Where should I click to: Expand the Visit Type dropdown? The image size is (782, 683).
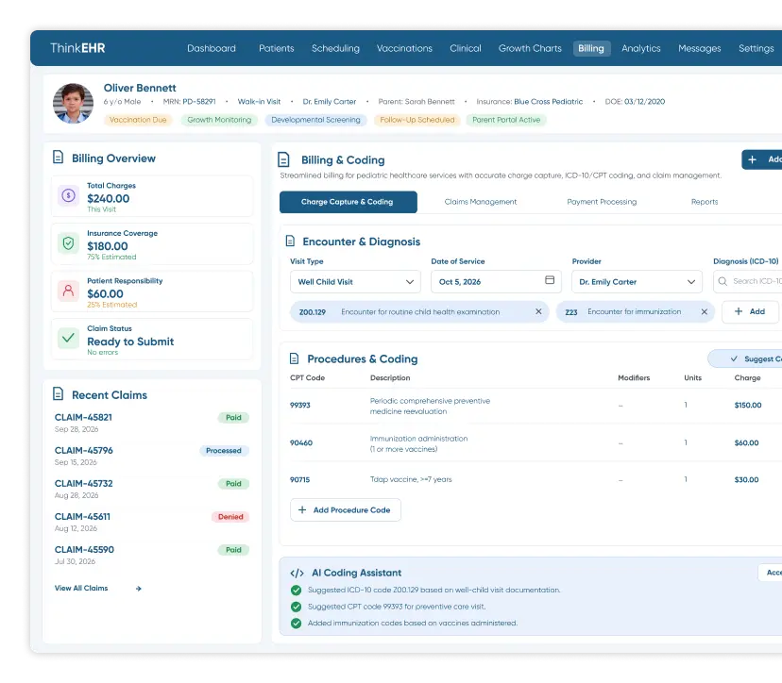coord(355,282)
